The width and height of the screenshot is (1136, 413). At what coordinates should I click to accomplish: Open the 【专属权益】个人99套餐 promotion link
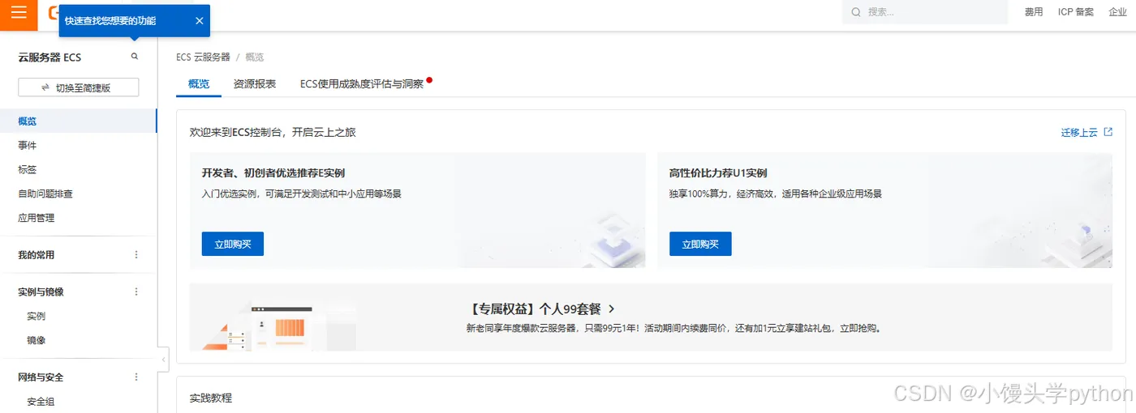535,309
